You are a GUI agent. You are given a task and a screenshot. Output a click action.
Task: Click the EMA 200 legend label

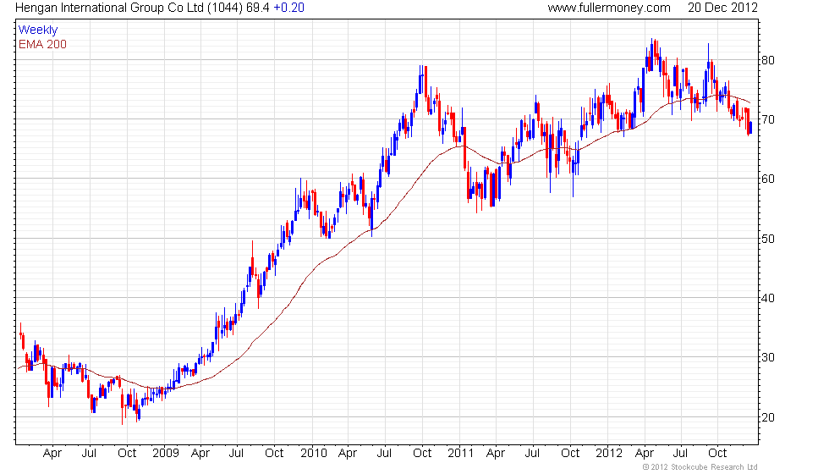[x=42, y=44]
